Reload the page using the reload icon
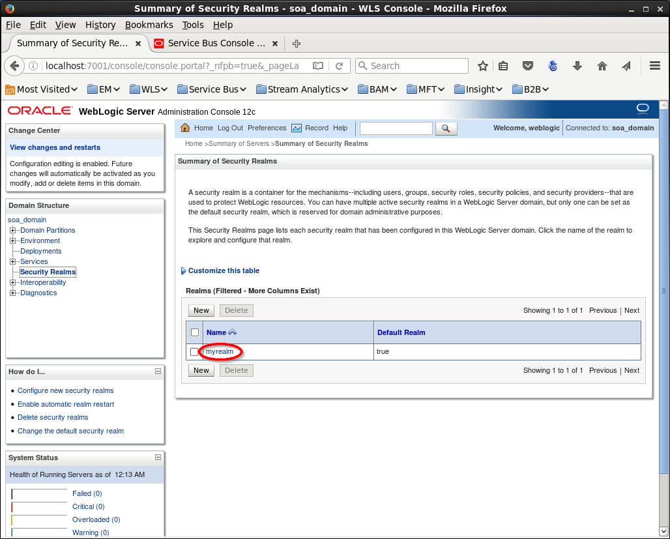This screenshot has width=670, height=539. (x=339, y=66)
